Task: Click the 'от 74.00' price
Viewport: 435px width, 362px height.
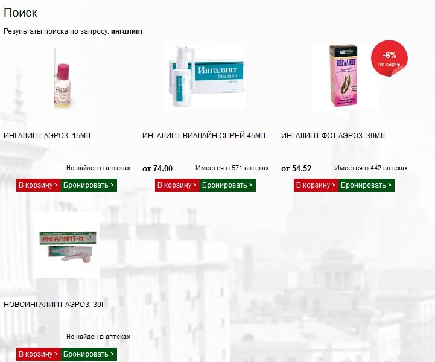Action: (157, 168)
